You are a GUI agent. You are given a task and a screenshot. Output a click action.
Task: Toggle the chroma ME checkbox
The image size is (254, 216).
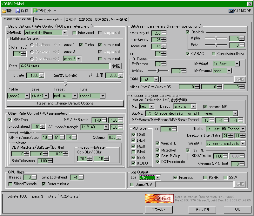pos(205,107)
